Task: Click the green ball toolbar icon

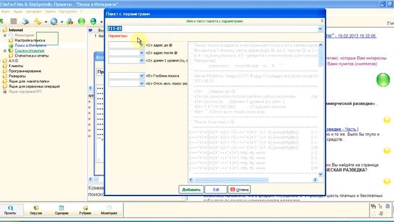Action: coord(81,22)
